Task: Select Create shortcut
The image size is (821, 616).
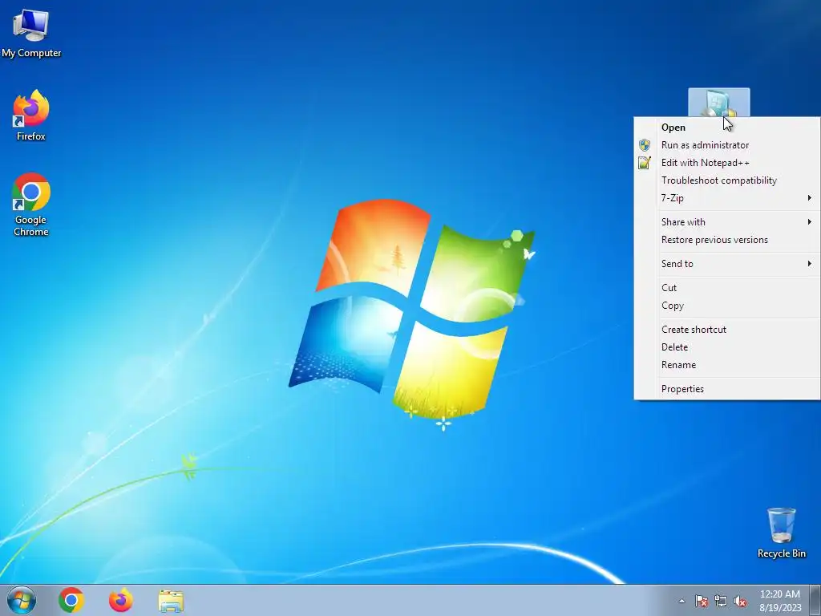Action: [726, 330]
